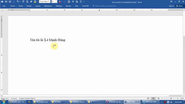Apply the red font color button
185x104 pixels.
pyautogui.click(x=60, y=2)
